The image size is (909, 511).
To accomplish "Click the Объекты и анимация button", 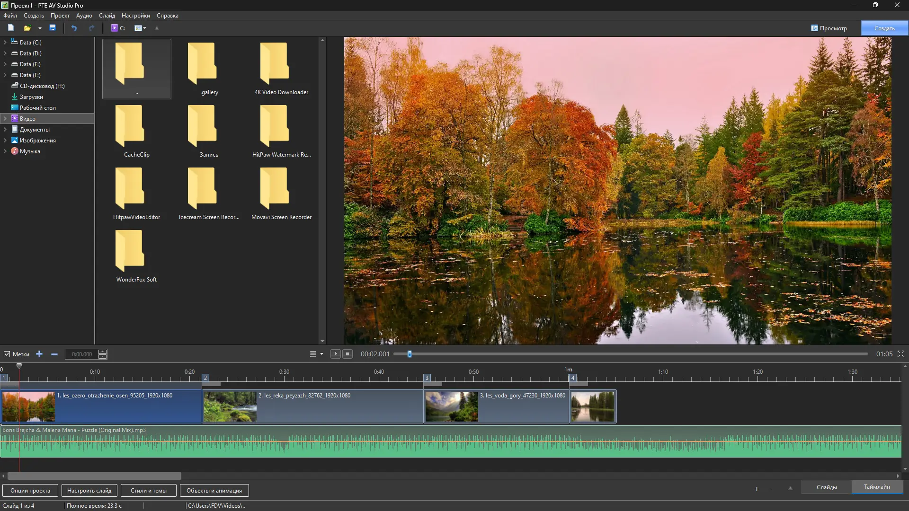I will [214, 491].
